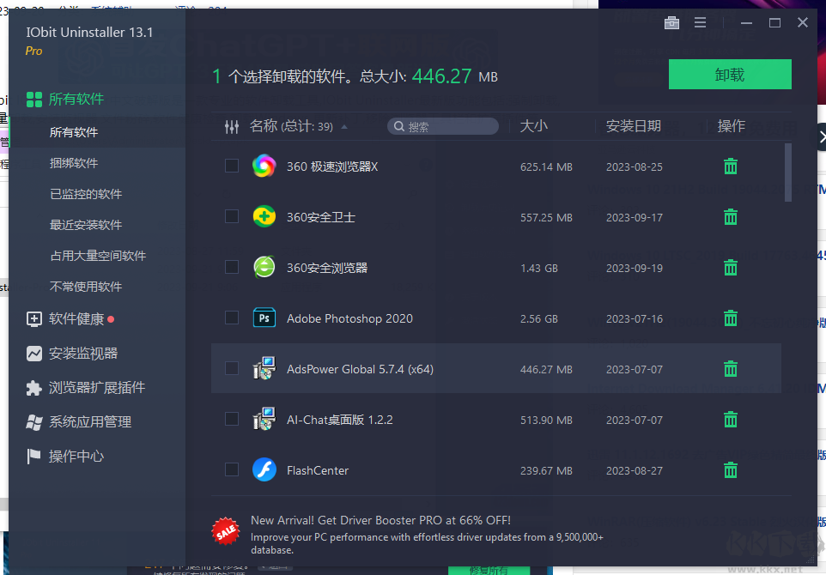The image size is (826, 575).
Task: Click the 操作 column header
Action: [x=732, y=126]
